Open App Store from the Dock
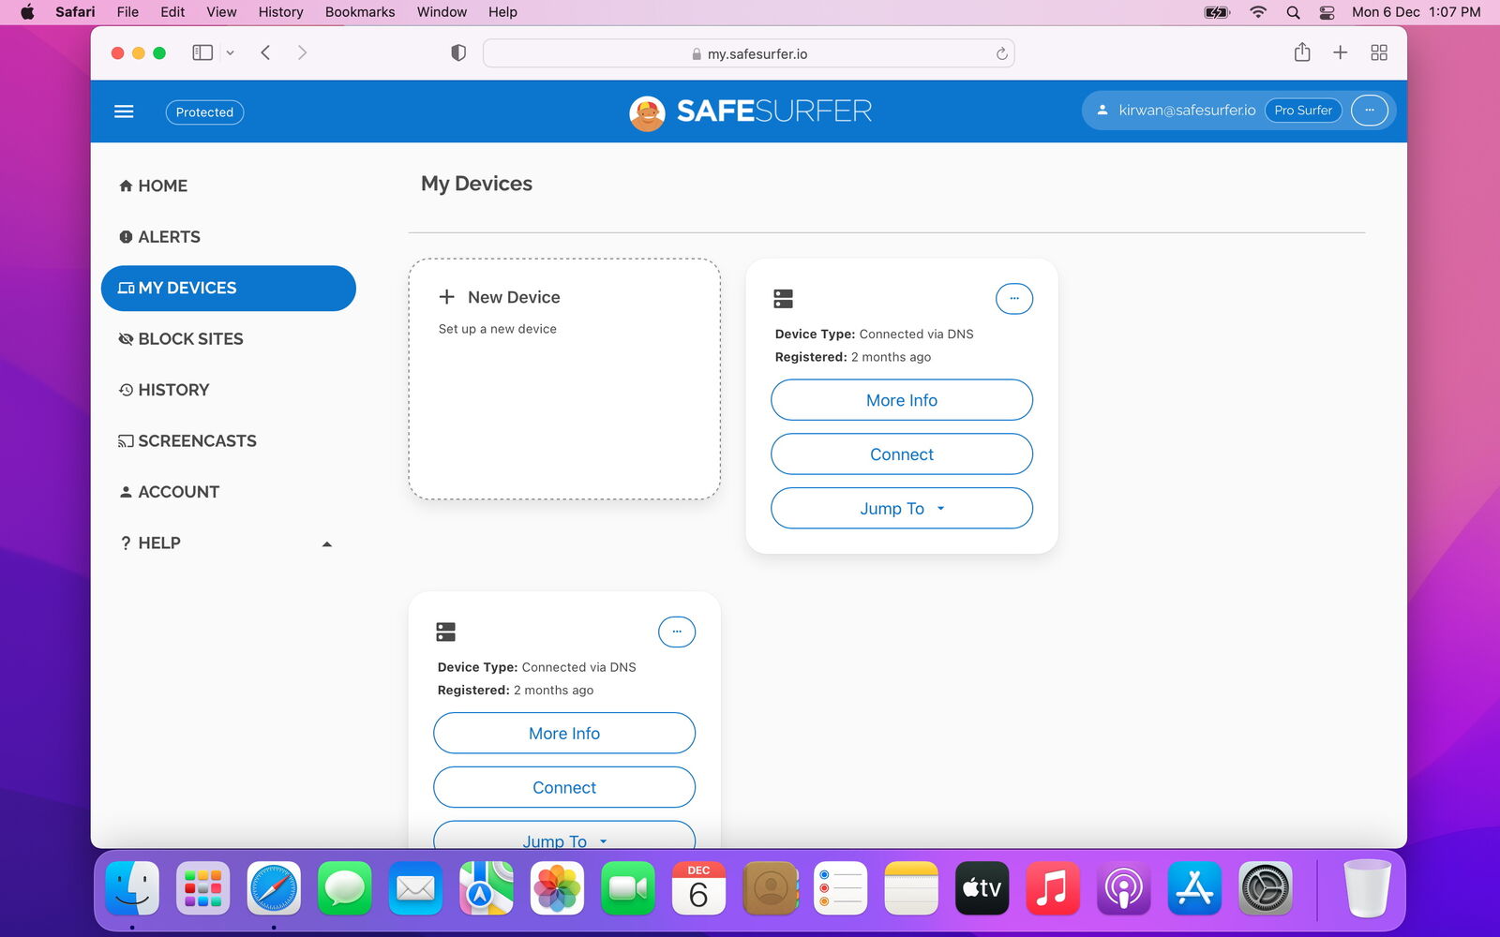Viewport: 1500px width, 937px height. tap(1194, 887)
